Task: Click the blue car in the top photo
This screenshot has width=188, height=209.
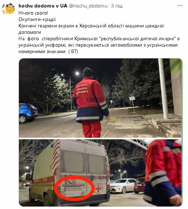Action: (28, 113)
